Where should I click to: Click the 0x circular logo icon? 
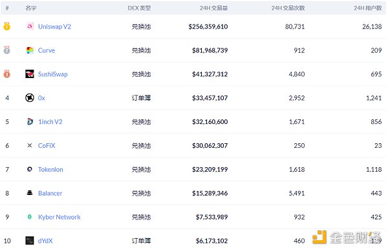(x=30, y=97)
